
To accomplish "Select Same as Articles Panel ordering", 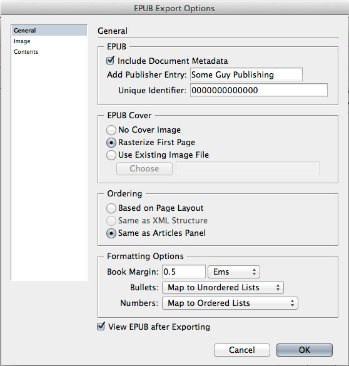I will [x=111, y=233].
